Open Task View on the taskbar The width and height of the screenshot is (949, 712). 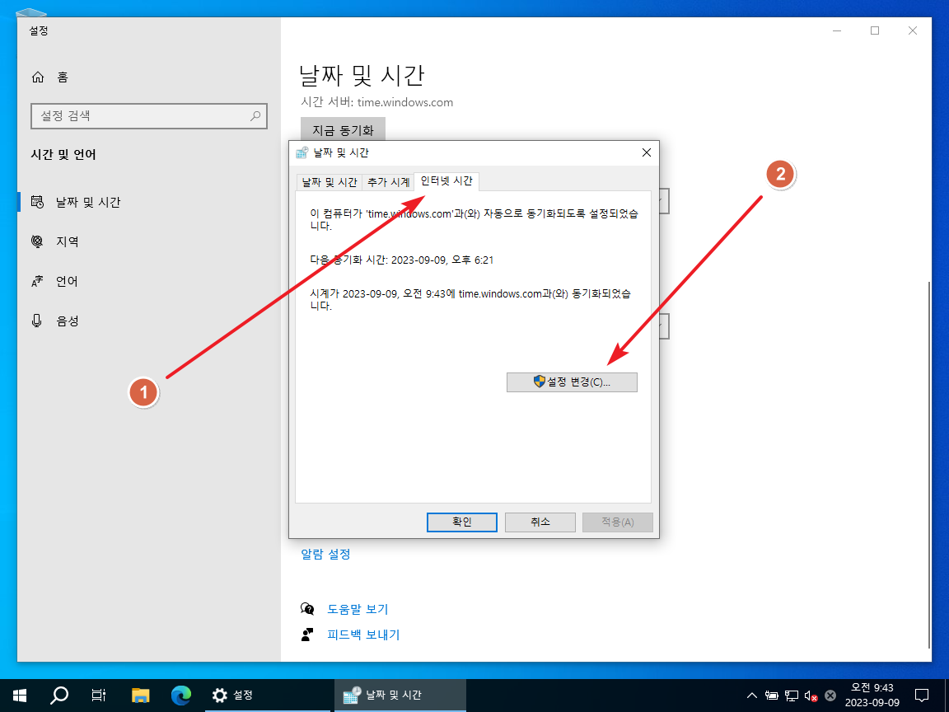[99, 695]
